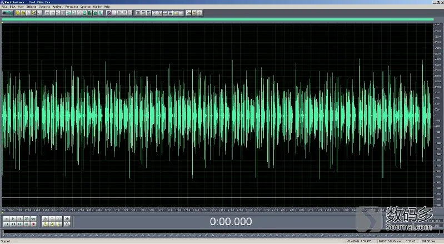This screenshot has width=444, height=244.
Task: Click the Pause transport button
Action: coord(20,219)
